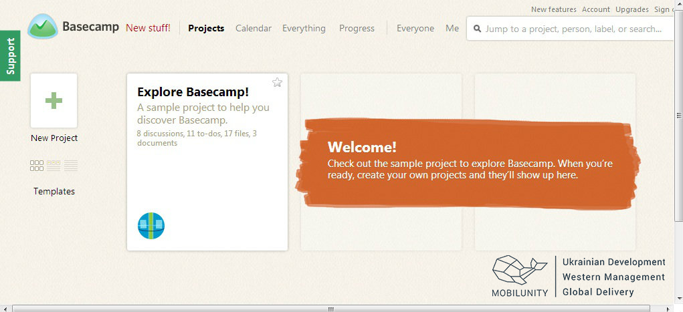Star the Explore Basecamp project
This screenshot has width=683, height=312.
tap(277, 82)
